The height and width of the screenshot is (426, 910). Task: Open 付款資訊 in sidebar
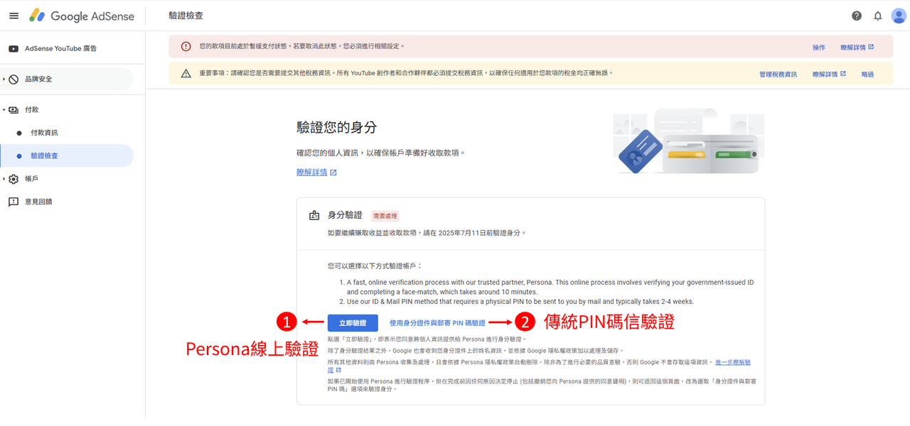44,133
